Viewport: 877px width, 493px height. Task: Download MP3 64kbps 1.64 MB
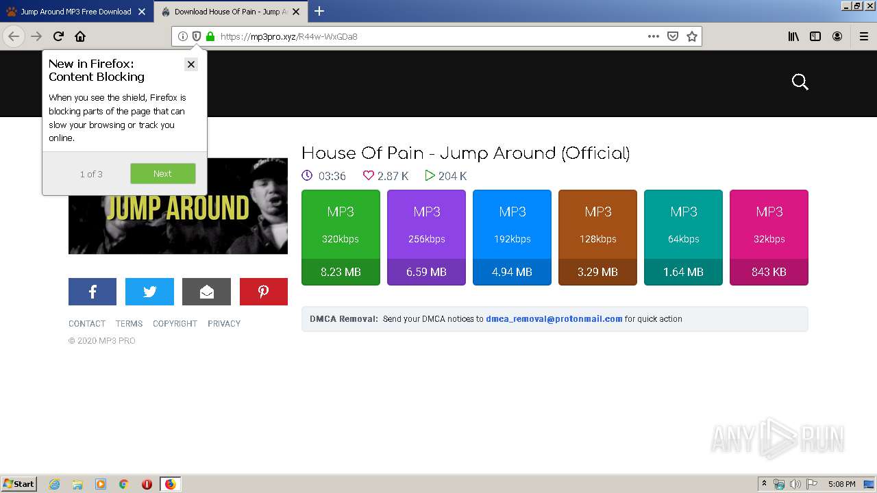point(683,238)
